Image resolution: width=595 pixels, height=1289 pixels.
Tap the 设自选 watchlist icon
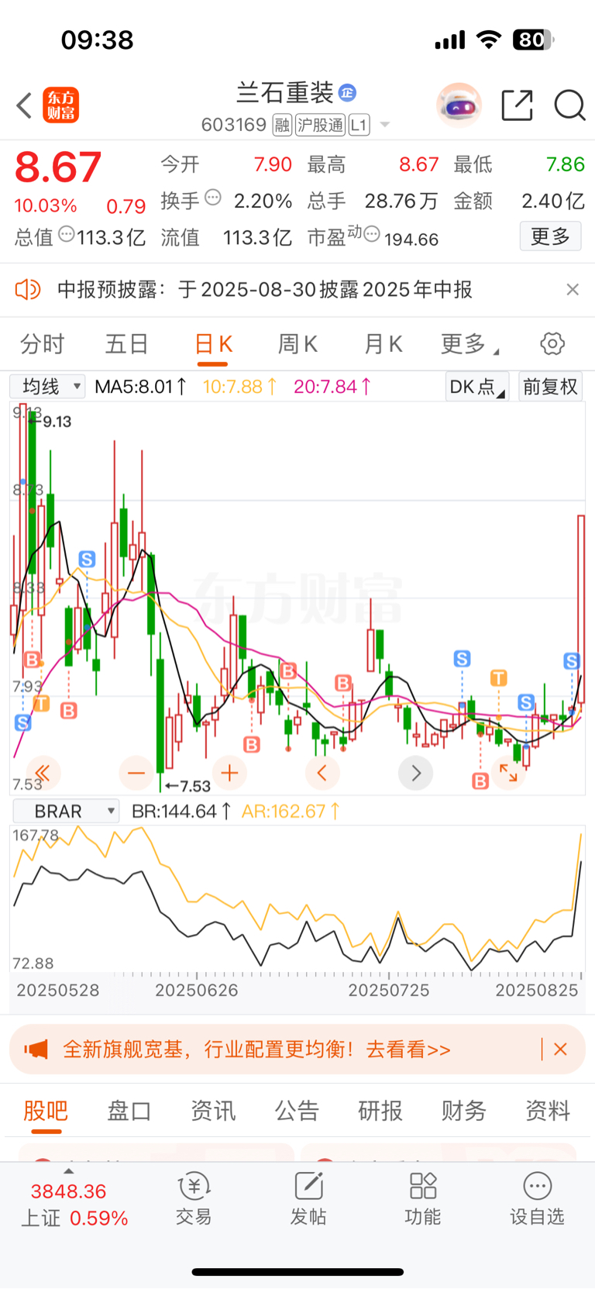point(537,1198)
